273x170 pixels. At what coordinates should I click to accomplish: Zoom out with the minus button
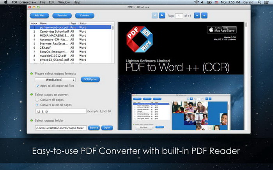click(204, 16)
